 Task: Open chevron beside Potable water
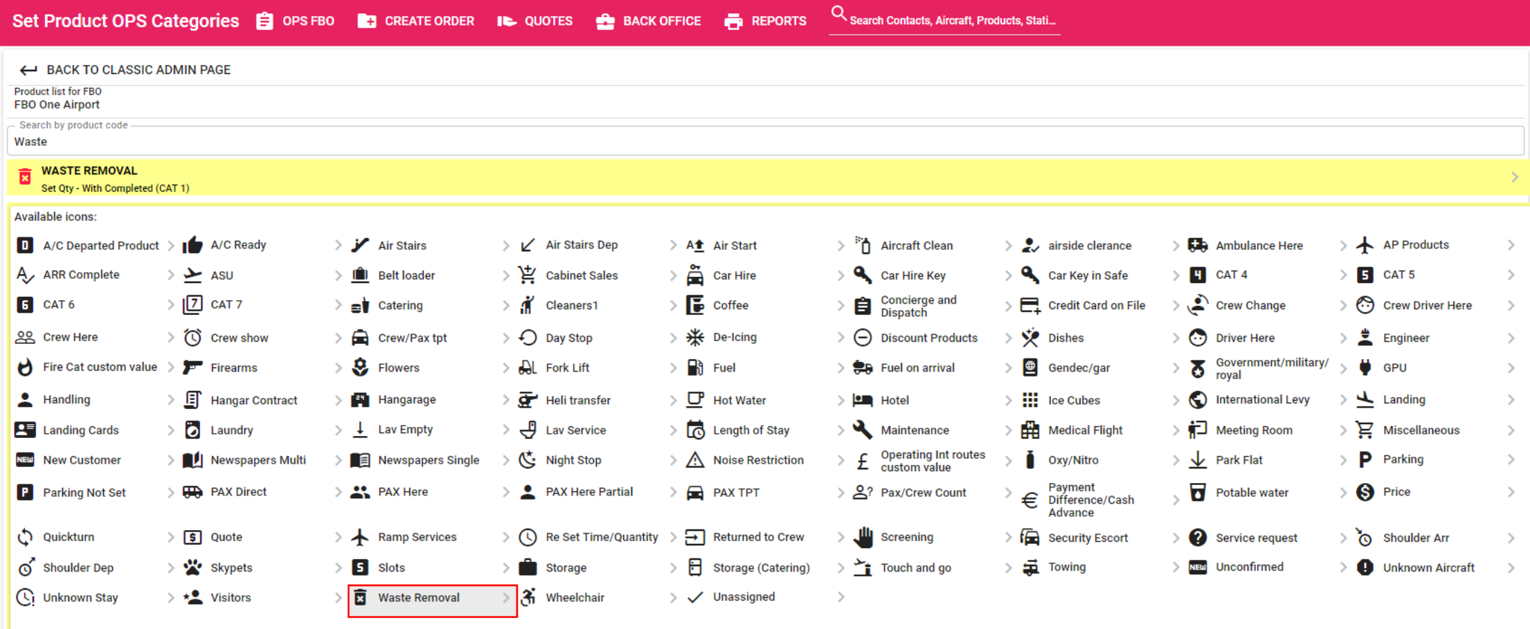[x=1343, y=492]
